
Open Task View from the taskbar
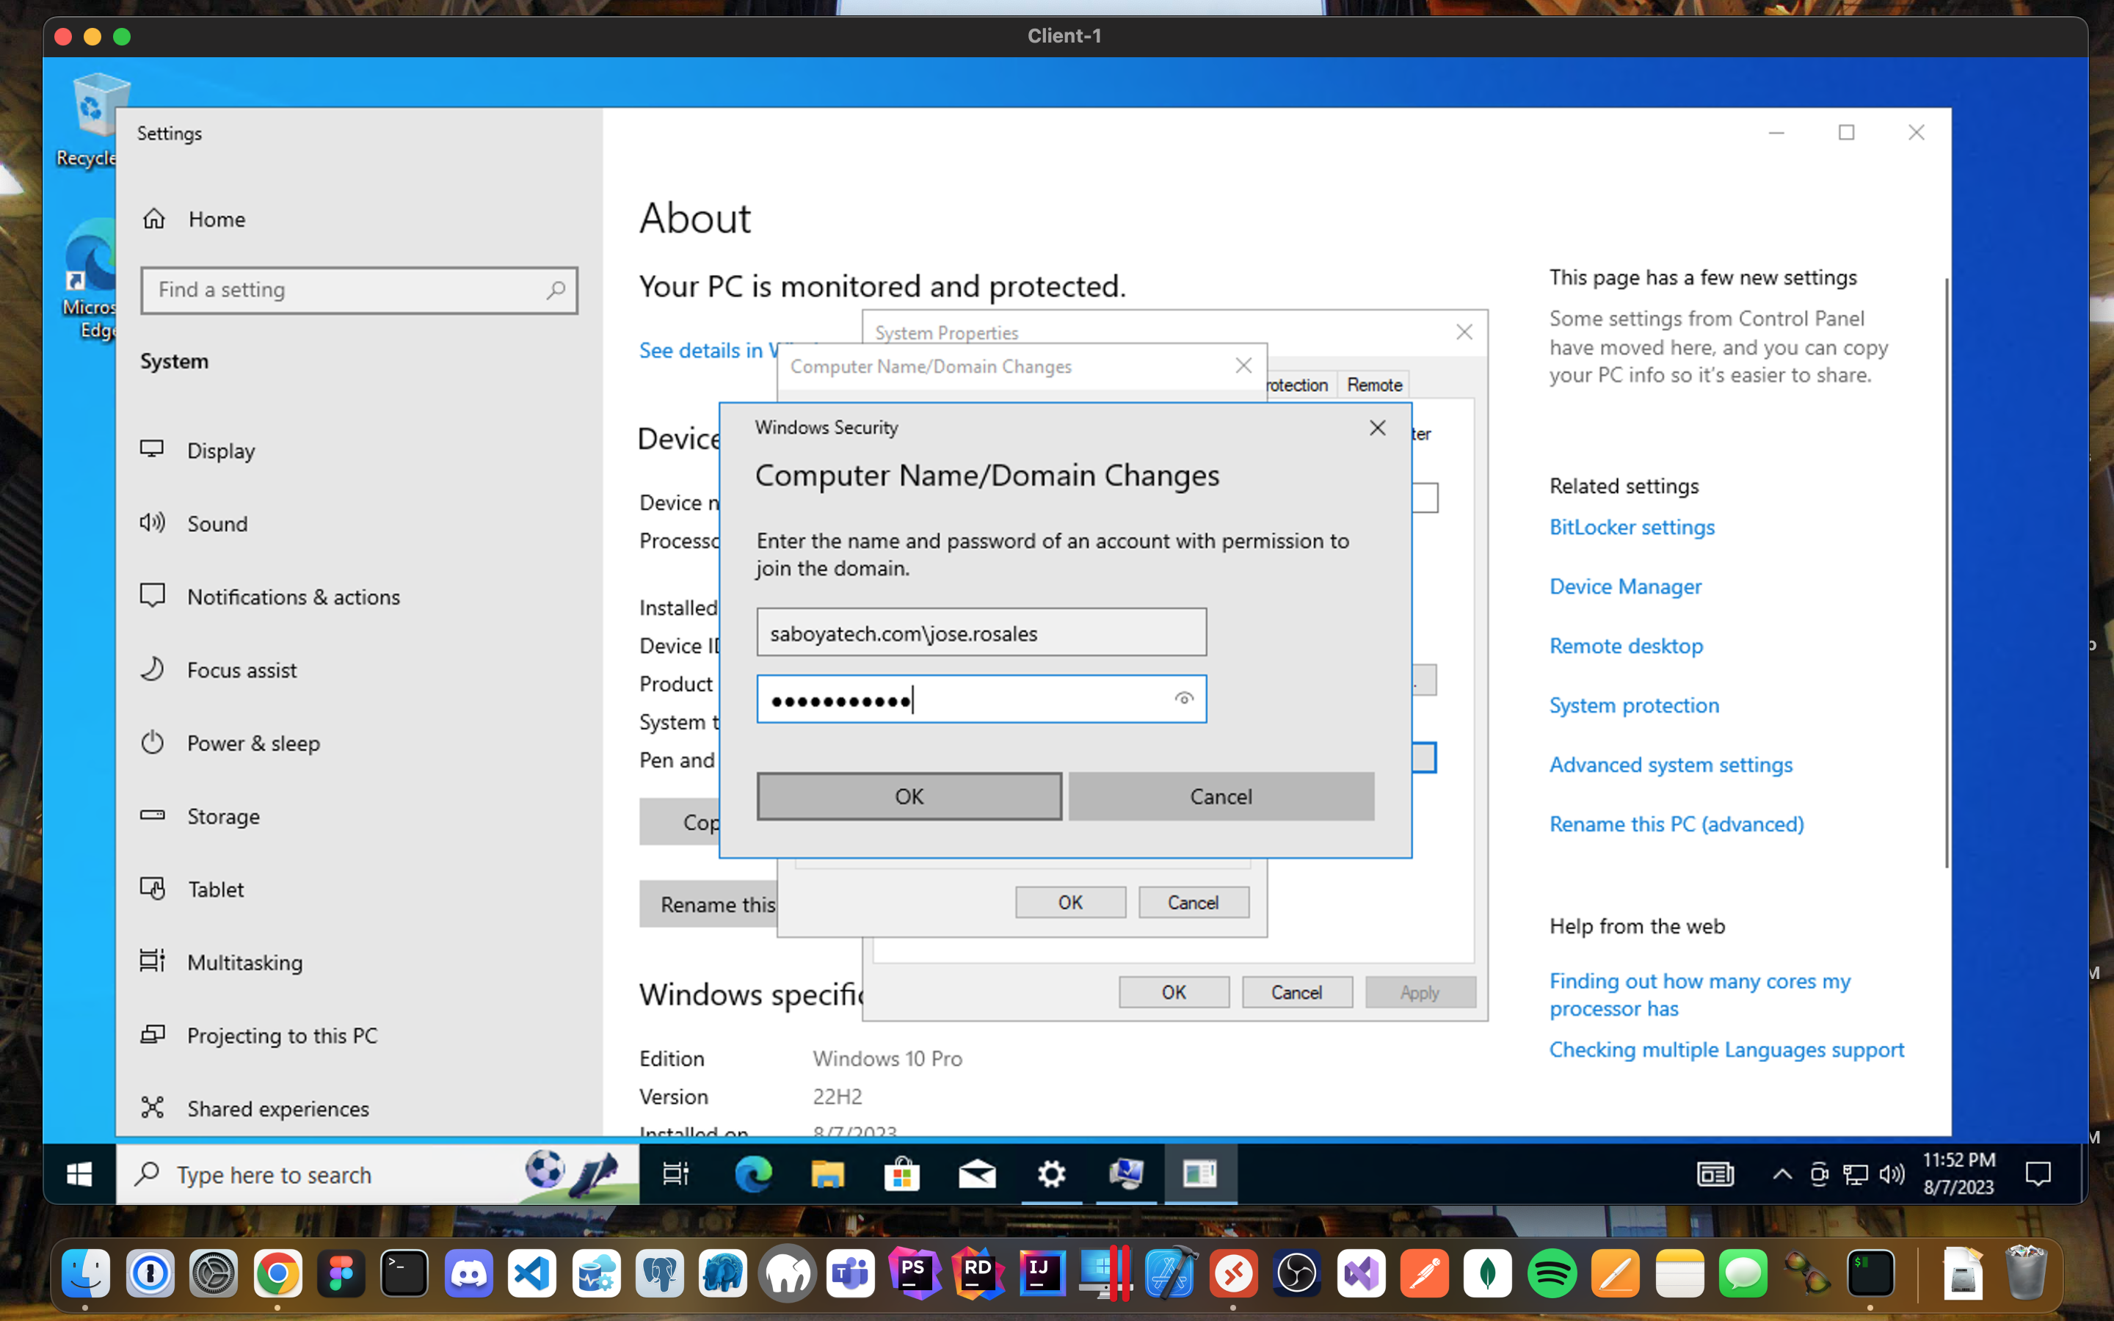pyautogui.click(x=675, y=1174)
